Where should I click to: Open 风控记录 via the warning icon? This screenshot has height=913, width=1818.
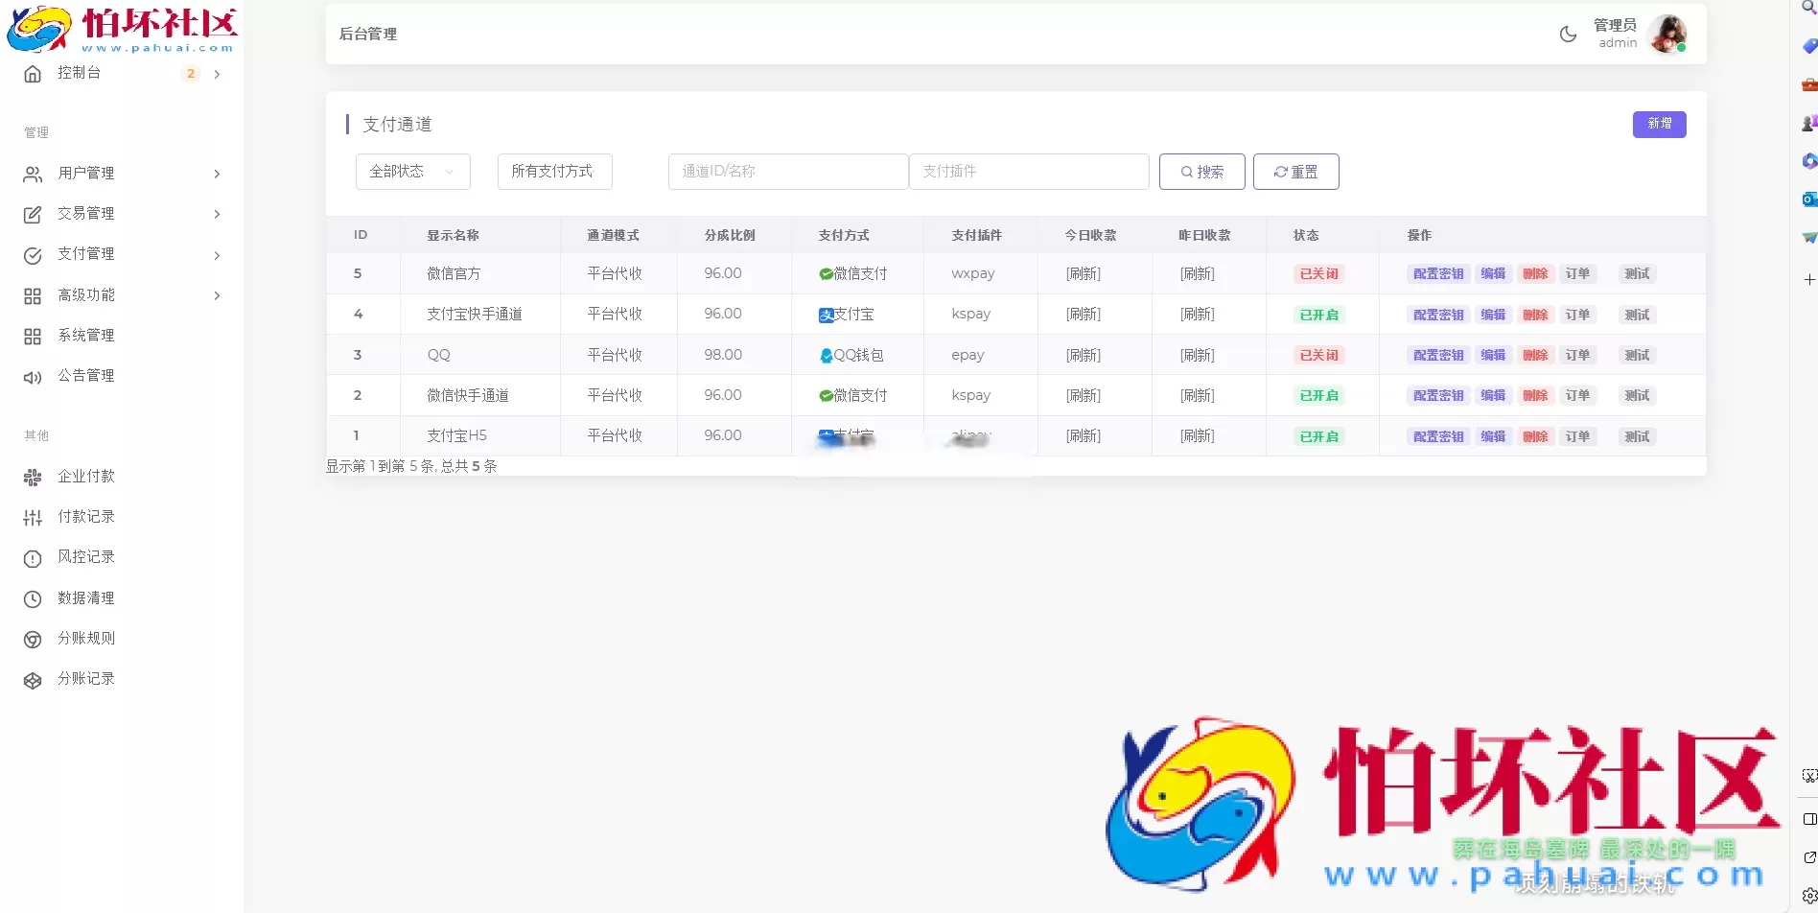point(32,556)
